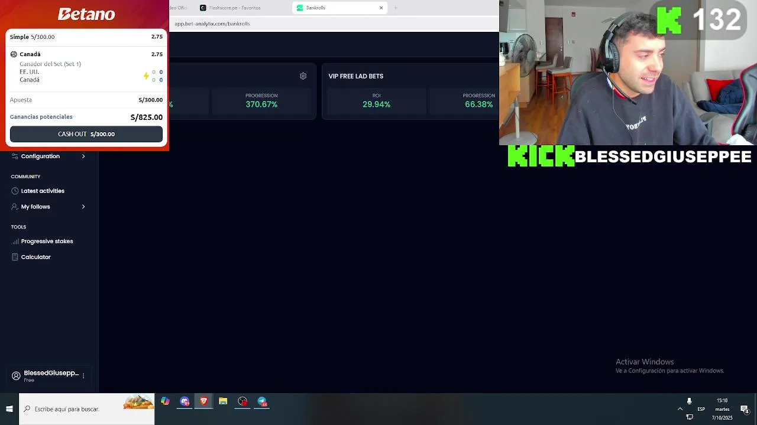
Task: Click the yellow lightning live icon
Action: click(x=146, y=76)
